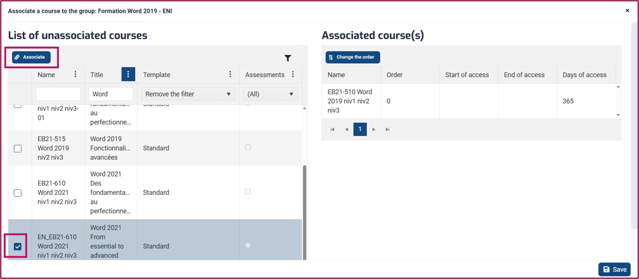Click Change the order button
This screenshot has width=639, height=279.
tap(352, 58)
